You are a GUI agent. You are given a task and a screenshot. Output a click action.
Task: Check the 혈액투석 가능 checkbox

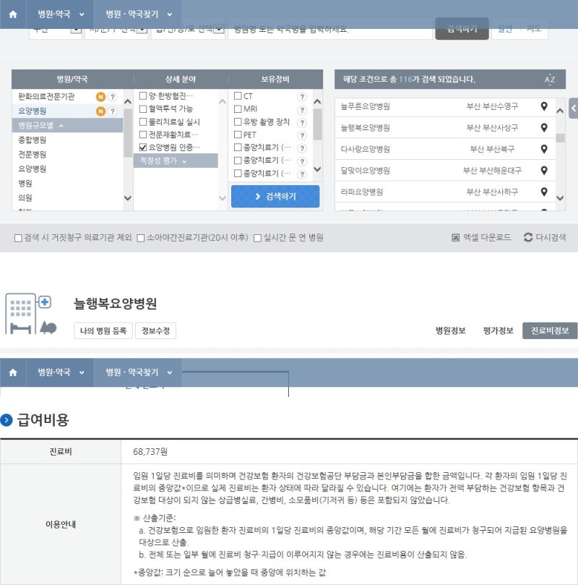(143, 109)
